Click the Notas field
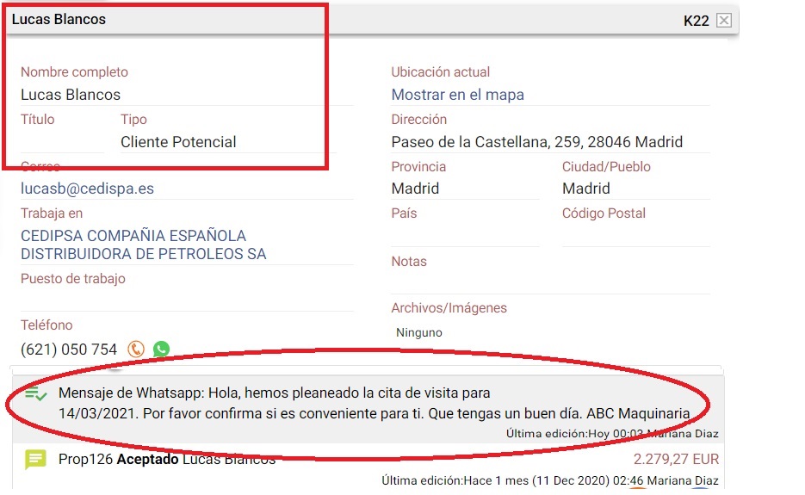The image size is (805, 495). pos(549,283)
